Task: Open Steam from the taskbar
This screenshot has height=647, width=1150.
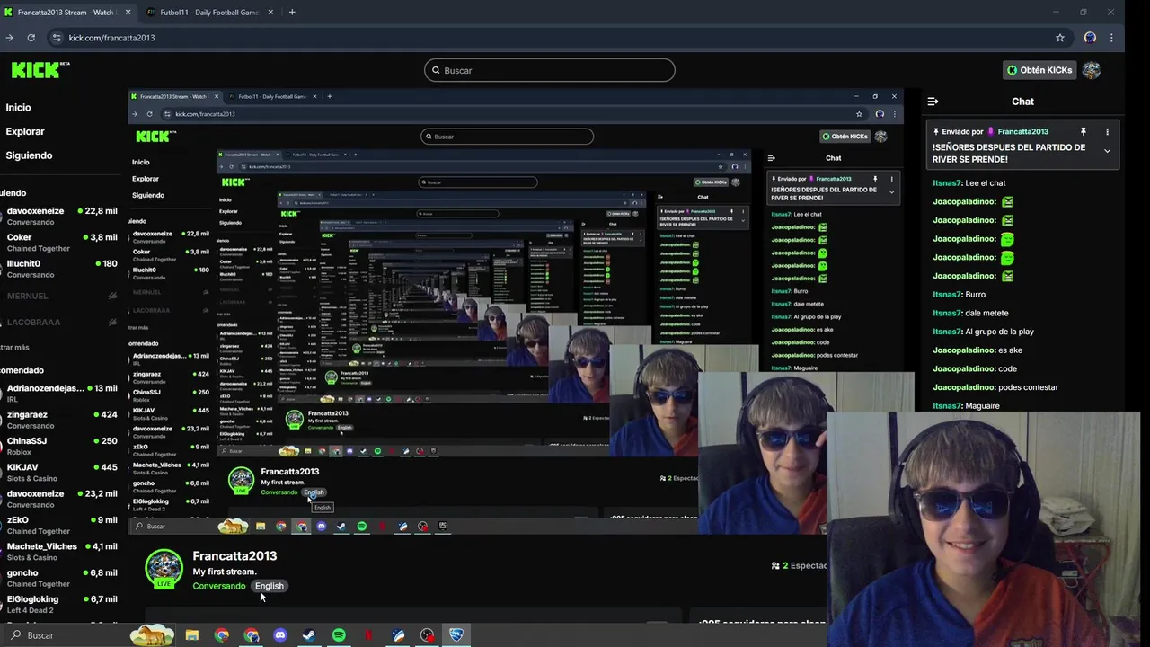Action: 308,635
